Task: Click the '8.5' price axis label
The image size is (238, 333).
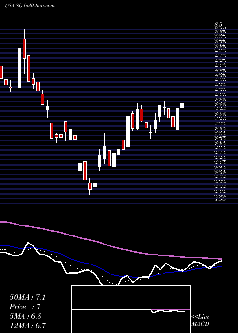Action: click(218, 25)
